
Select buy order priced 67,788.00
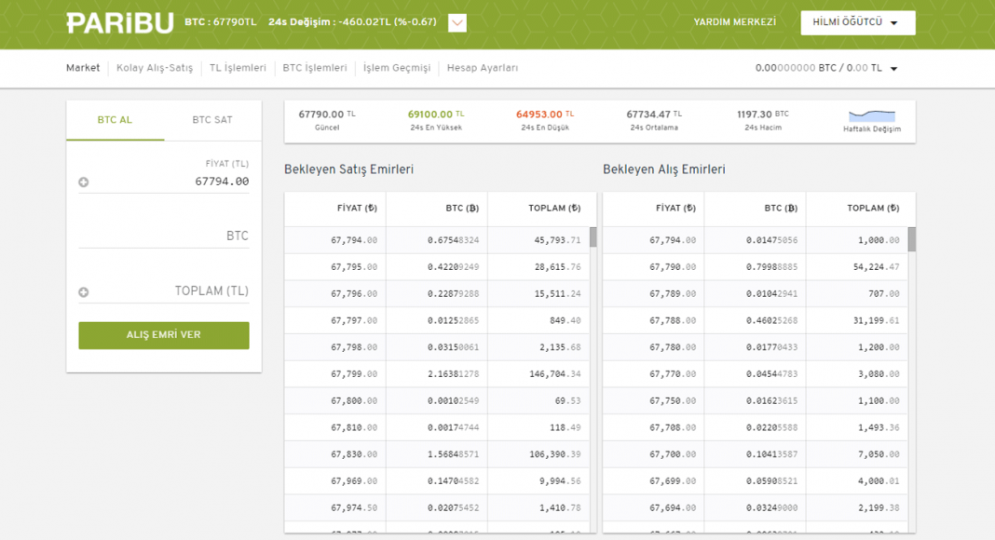pyautogui.click(x=756, y=320)
